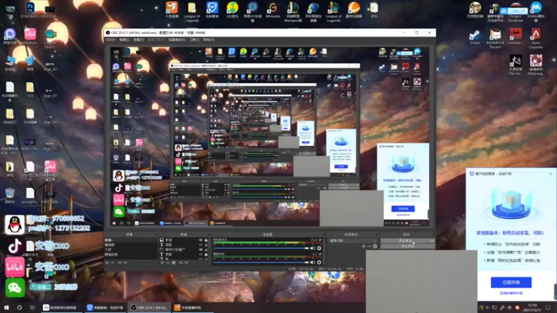Open the View menu in OBS
This screenshot has width=557, height=313.
139,40
